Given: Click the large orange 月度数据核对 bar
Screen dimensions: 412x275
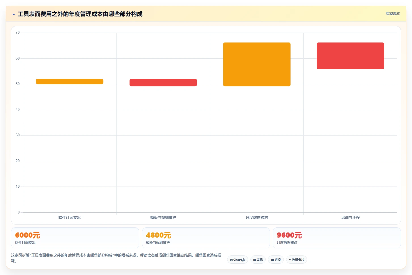Looking at the screenshot, I should click(x=257, y=64).
